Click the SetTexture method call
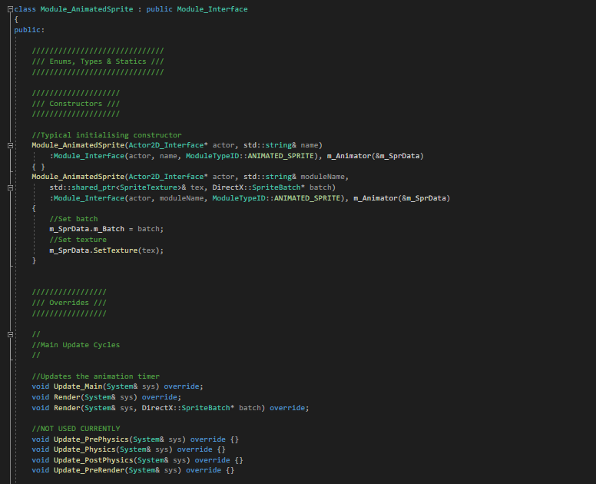Image resolution: width=596 pixels, height=484 pixels. tap(115, 250)
